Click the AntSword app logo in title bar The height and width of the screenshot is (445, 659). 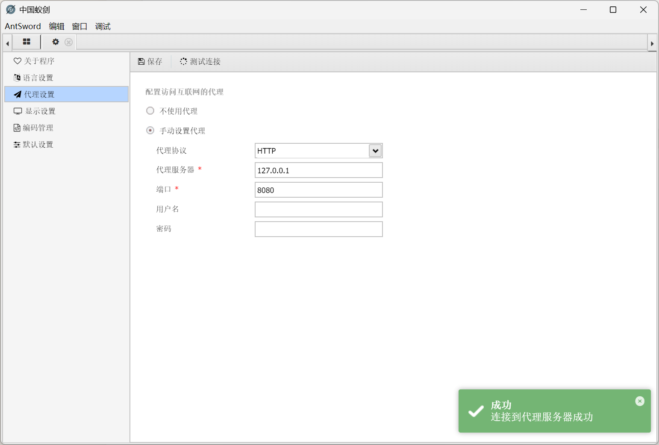pyautogui.click(x=11, y=9)
